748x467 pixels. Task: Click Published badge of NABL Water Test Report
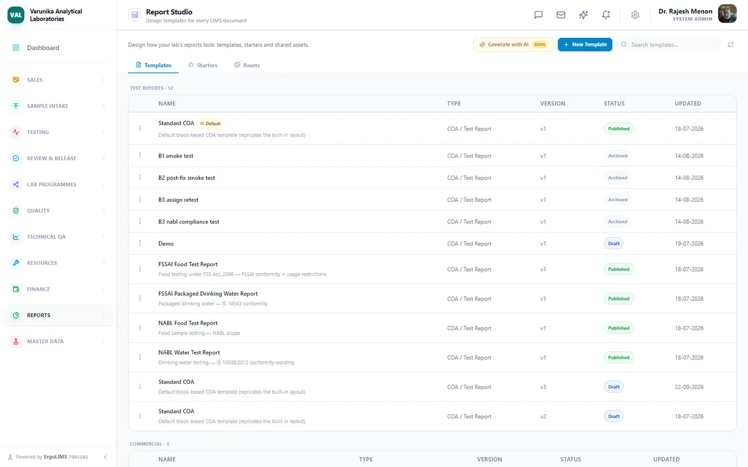pos(619,358)
